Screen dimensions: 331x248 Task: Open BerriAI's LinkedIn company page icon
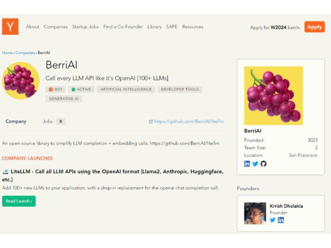(247, 163)
